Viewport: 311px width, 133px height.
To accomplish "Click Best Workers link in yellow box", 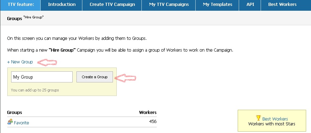I will pyautogui.click(x=275, y=119).
